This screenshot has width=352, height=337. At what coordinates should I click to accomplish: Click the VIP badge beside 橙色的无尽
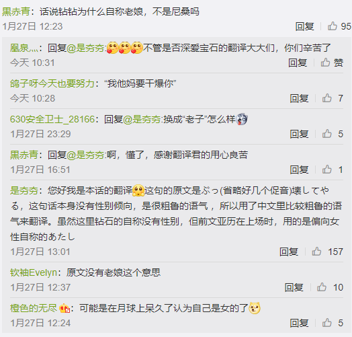click(64, 308)
